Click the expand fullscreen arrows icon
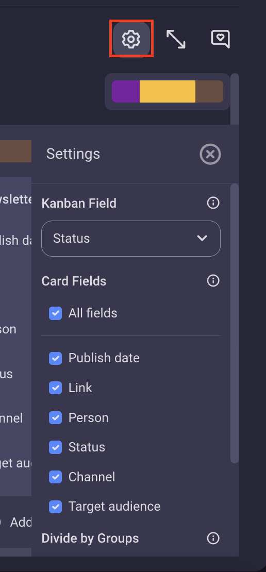266x572 pixels. click(176, 39)
